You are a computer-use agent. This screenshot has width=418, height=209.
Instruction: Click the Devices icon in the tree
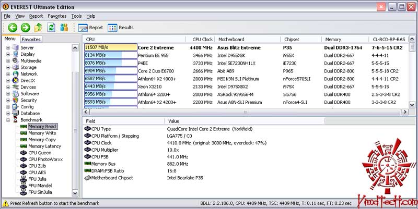click(16, 87)
